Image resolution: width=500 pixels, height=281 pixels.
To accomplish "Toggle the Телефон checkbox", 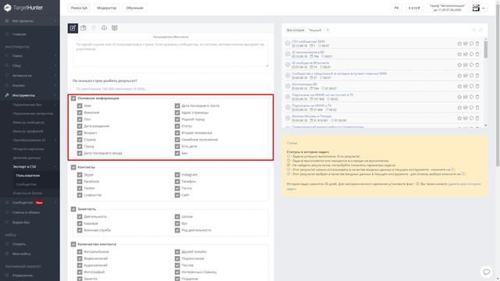I will click(x=177, y=182).
